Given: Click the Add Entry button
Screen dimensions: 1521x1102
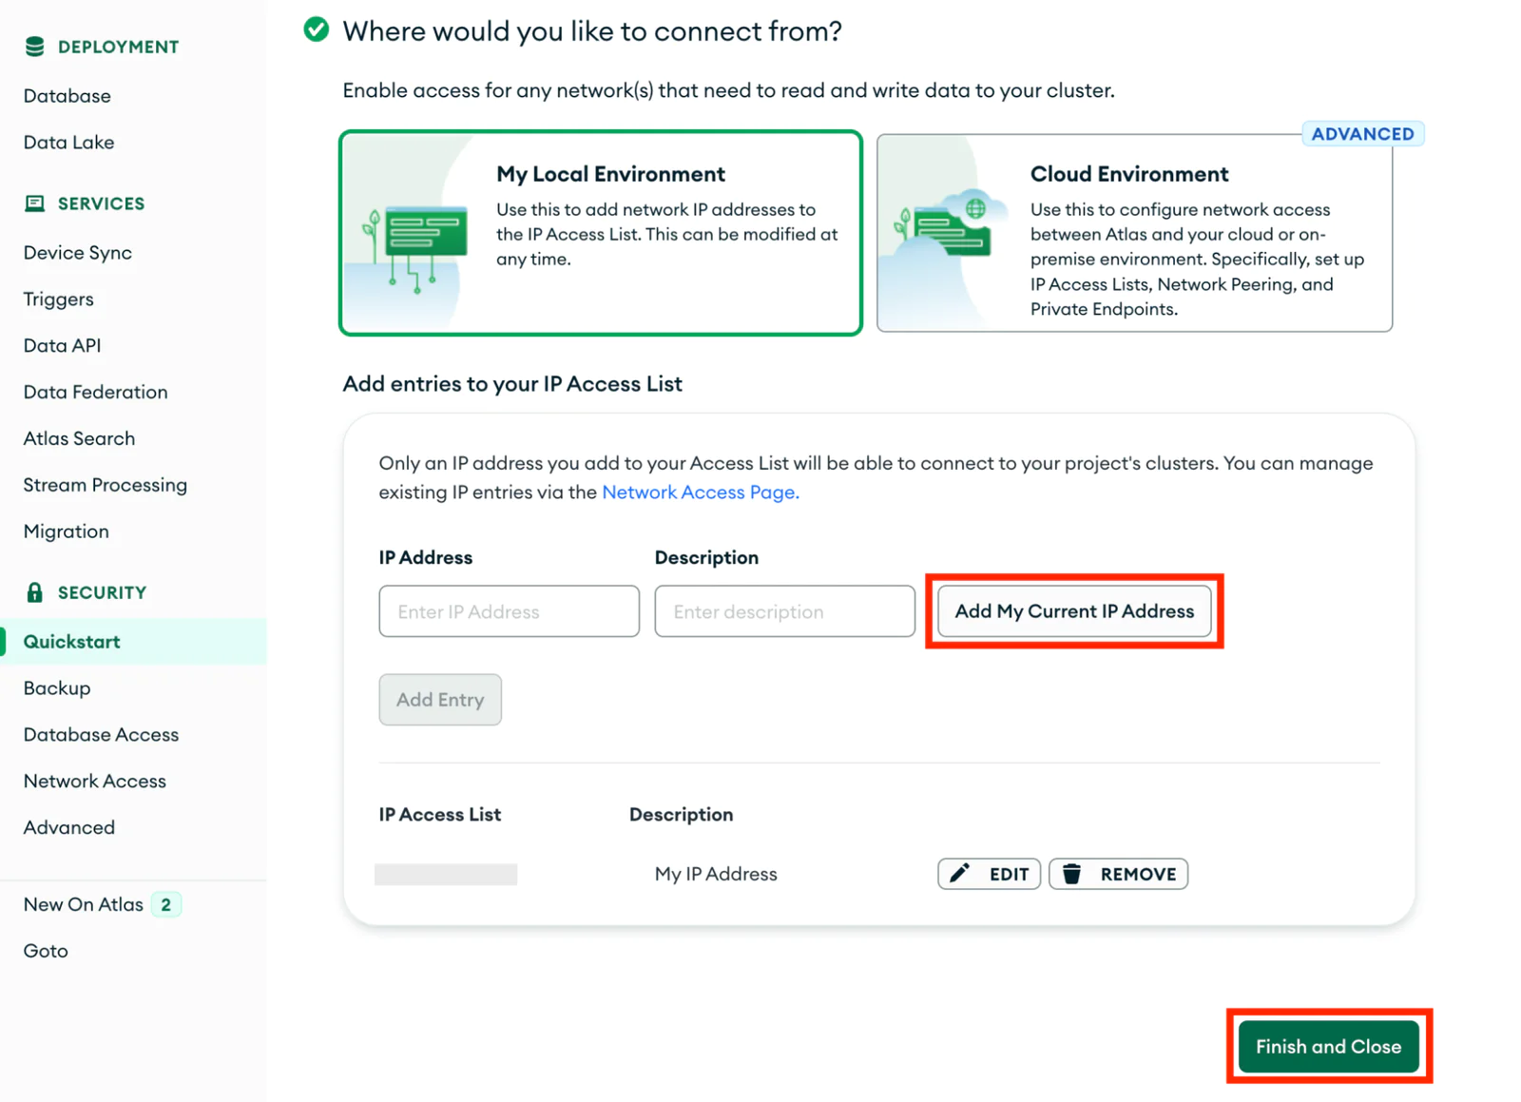Looking at the screenshot, I should point(440,700).
